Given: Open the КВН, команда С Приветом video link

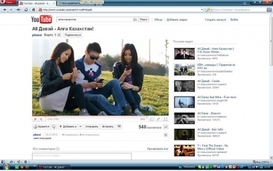Looking at the screenshot, I should coord(216,66).
